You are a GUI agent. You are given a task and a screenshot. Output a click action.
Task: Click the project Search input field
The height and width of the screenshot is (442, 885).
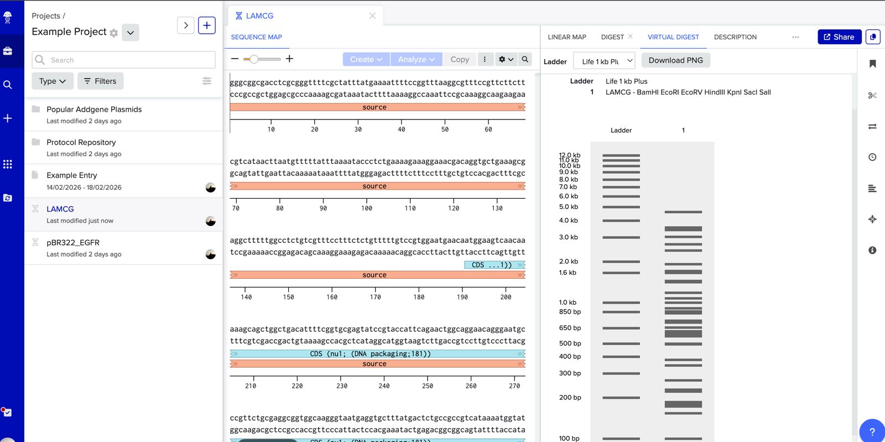(x=124, y=60)
